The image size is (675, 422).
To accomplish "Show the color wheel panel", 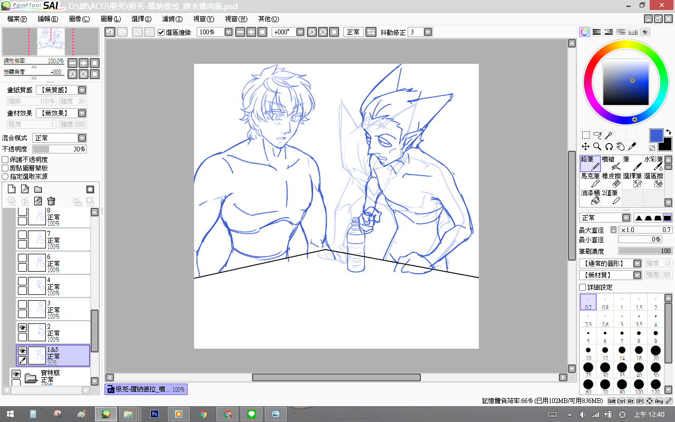I will [x=585, y=32].
